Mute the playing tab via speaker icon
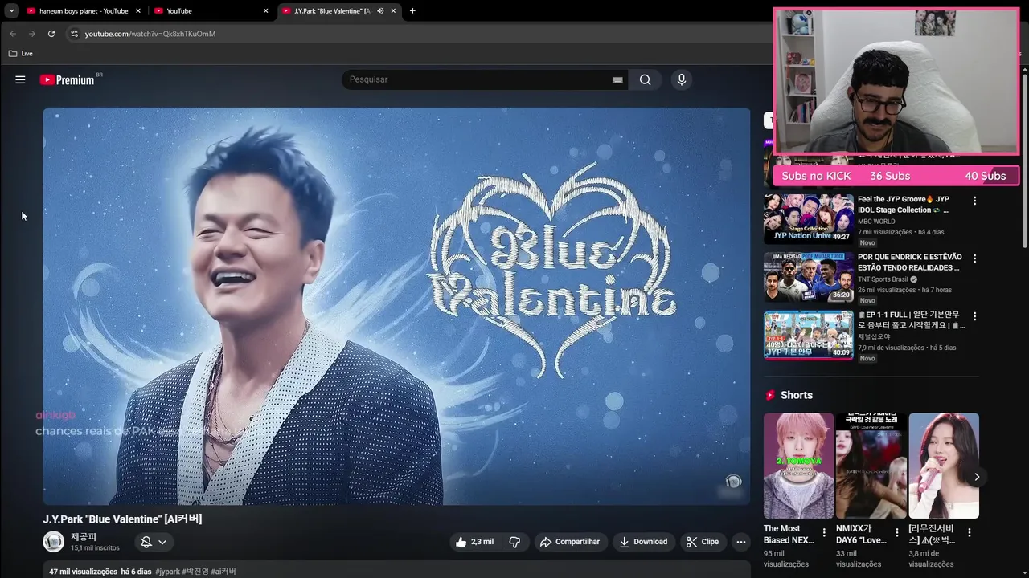Screen dimensions: 1029x578 coord(380,11)
